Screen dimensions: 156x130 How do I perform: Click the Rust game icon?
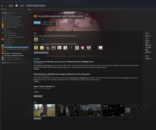[x=3, y=51]
